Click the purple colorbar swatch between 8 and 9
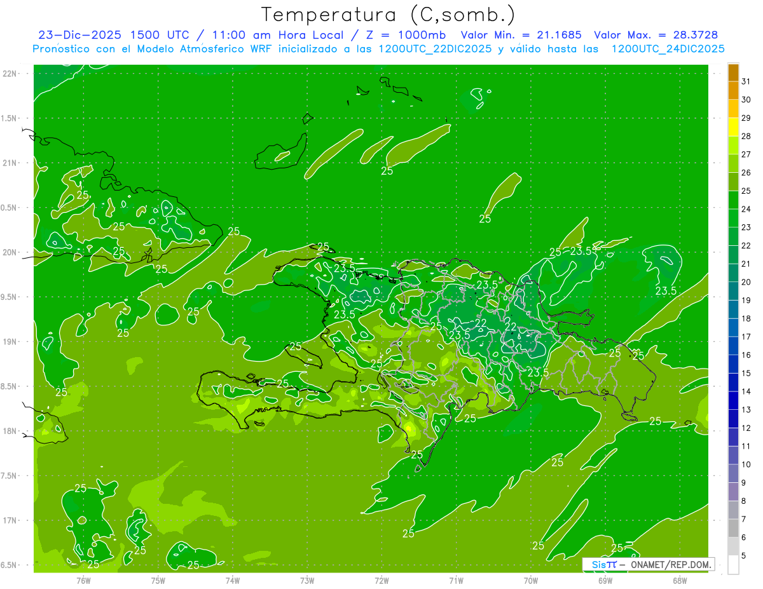Viewport: 763px width, 589px height. (x=733, y=492)
